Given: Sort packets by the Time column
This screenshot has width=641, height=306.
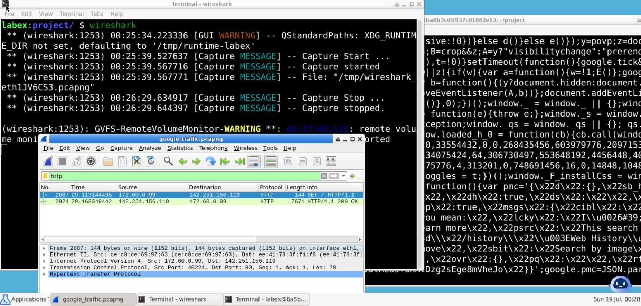Looking at the screenshot, I should point(93,187).
